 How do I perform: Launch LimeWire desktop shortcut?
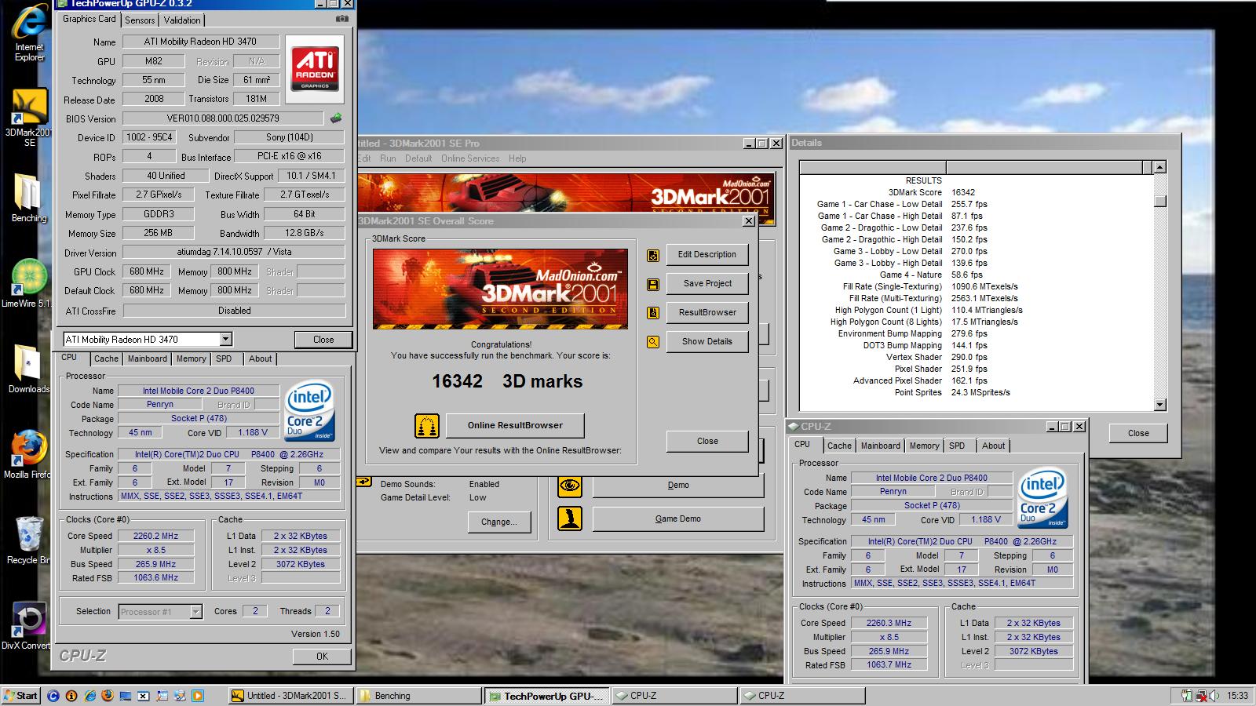click(29, 282)
